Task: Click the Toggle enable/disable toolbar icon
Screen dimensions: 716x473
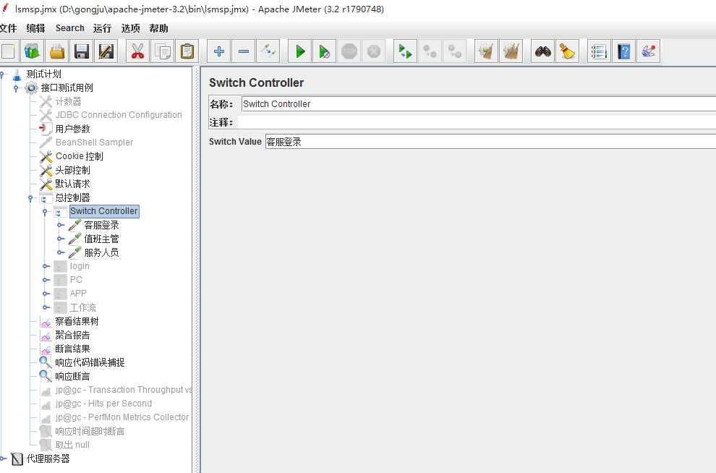Action: click(268, 51)
